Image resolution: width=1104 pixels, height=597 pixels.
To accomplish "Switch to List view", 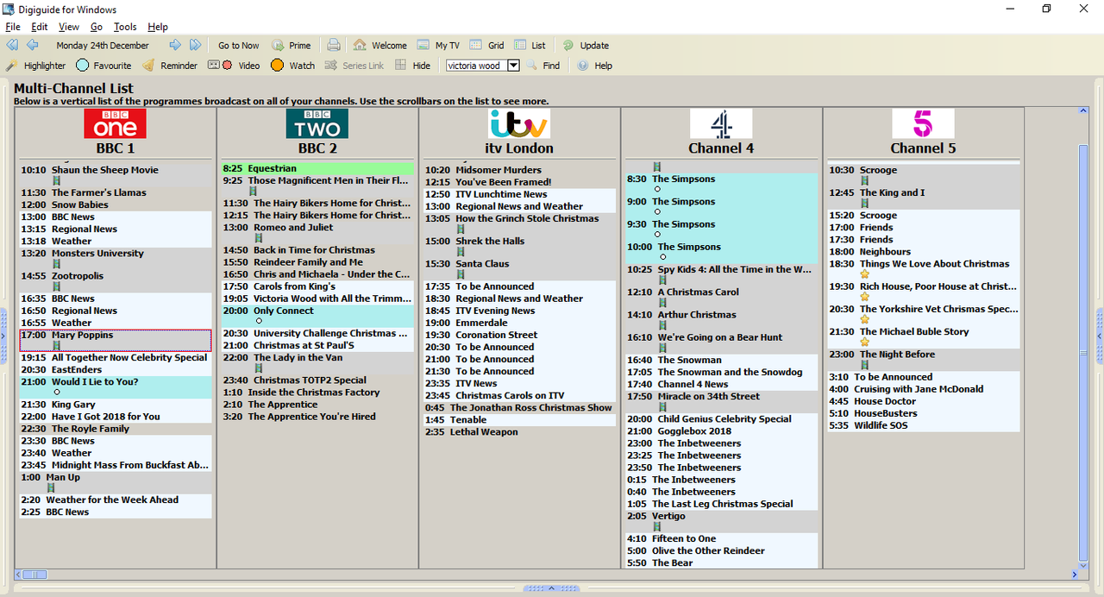I will pyautogui.click(x=530, y=45).
